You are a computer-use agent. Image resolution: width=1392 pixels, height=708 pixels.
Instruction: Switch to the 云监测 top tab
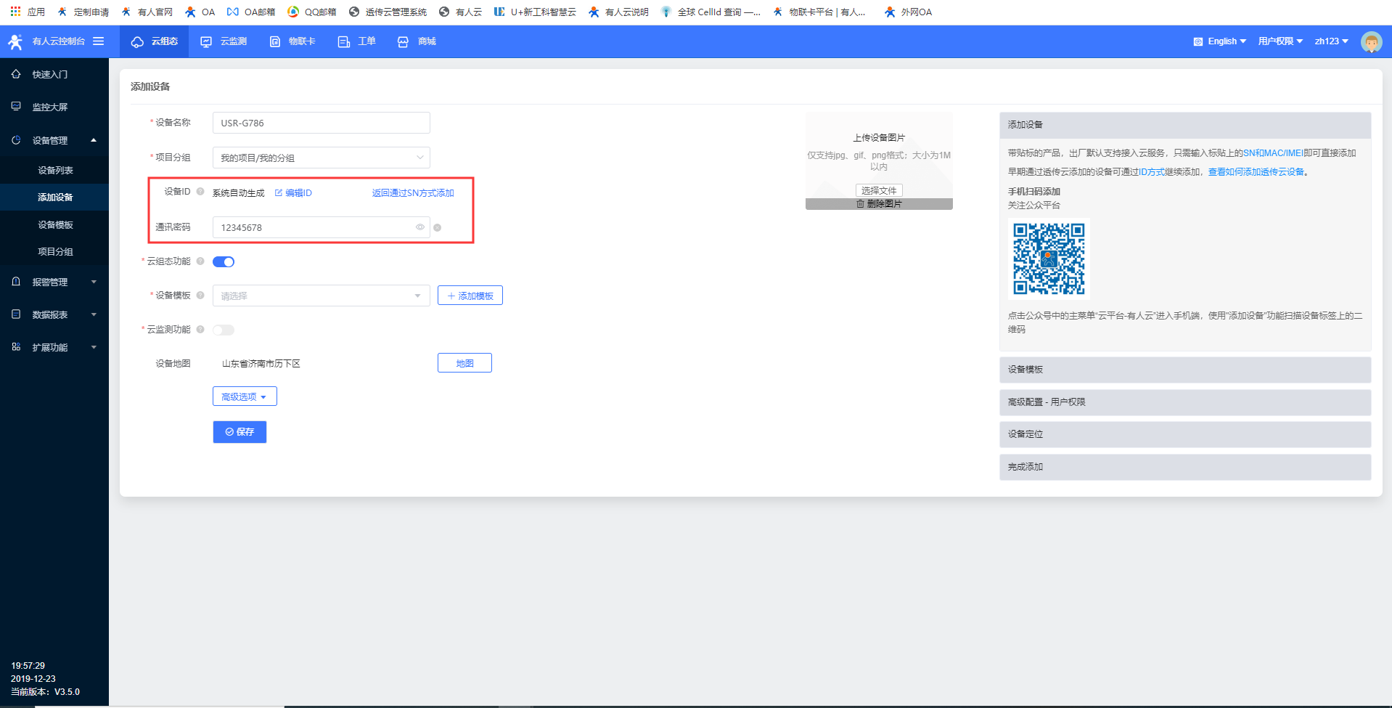[x=224, y=41]
